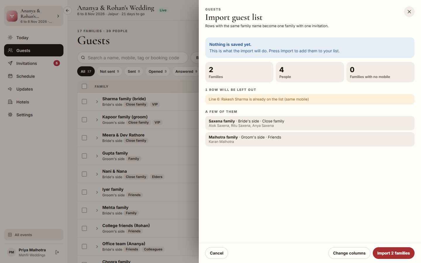Click the Settings gear icon
This screenshot has width=421, height=263.
tap(10, 115)
